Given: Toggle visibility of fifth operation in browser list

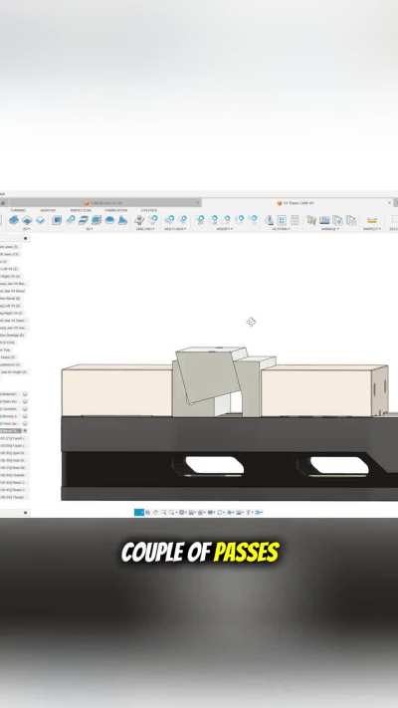Looking at the screenshot, I should pos(25,423).
